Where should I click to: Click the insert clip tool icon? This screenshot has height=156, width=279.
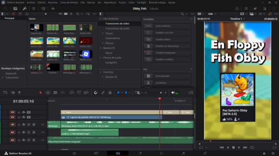pyautogui.click(x=72, y=92)
